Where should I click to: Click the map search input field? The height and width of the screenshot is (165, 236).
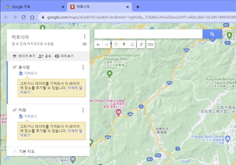pyautogui.click(x=148, y=34)
